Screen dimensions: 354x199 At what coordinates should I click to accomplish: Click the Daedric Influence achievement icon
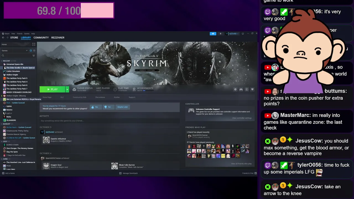(46, 140)
